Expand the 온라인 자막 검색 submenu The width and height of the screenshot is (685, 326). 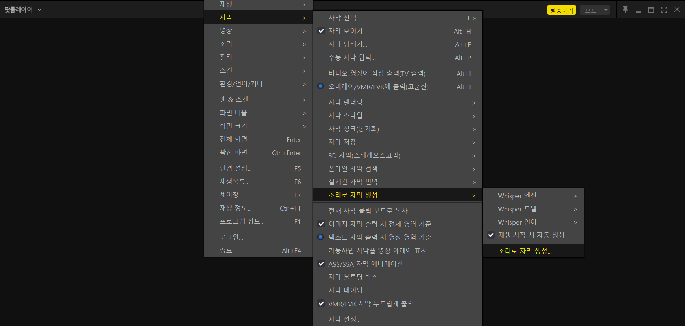352,168
